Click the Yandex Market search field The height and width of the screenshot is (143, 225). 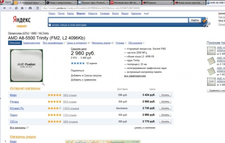pyautogui.click(x=118, y=20)
